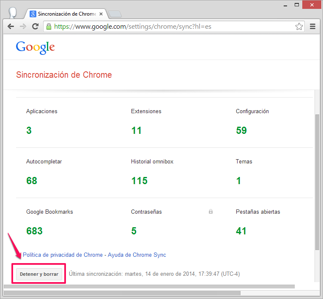
Task: Click the forward navigation arrow
Action: pyautogui.click(x=23, y=26)
